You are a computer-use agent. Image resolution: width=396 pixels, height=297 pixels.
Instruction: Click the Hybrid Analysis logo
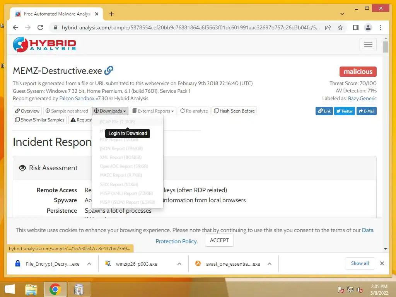pos(44,44)
